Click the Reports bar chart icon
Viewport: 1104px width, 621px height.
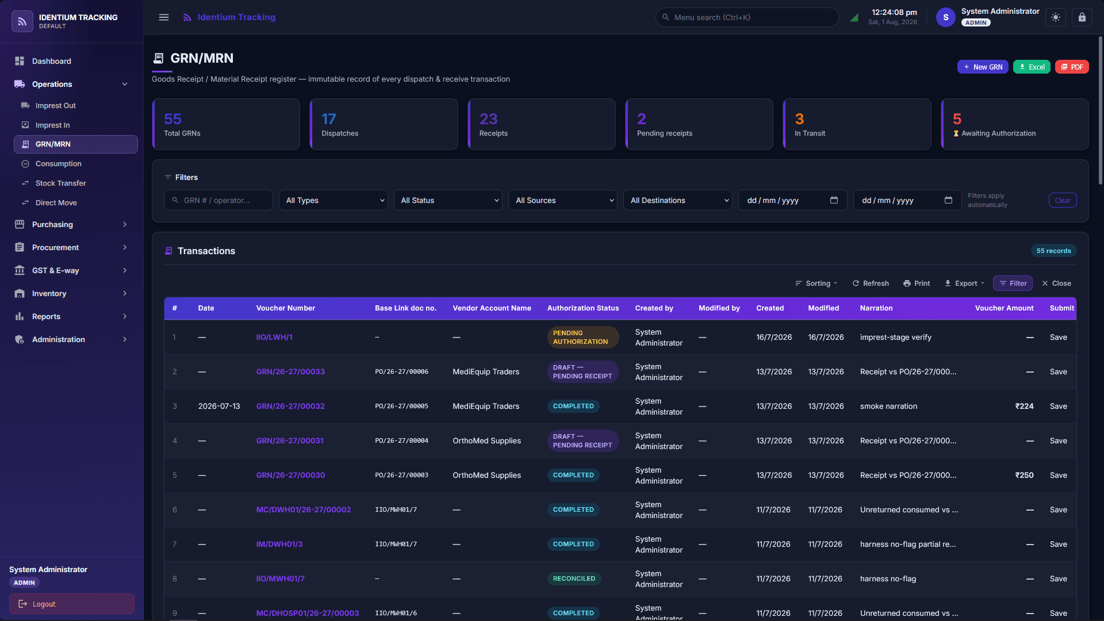tap(20, 316)
